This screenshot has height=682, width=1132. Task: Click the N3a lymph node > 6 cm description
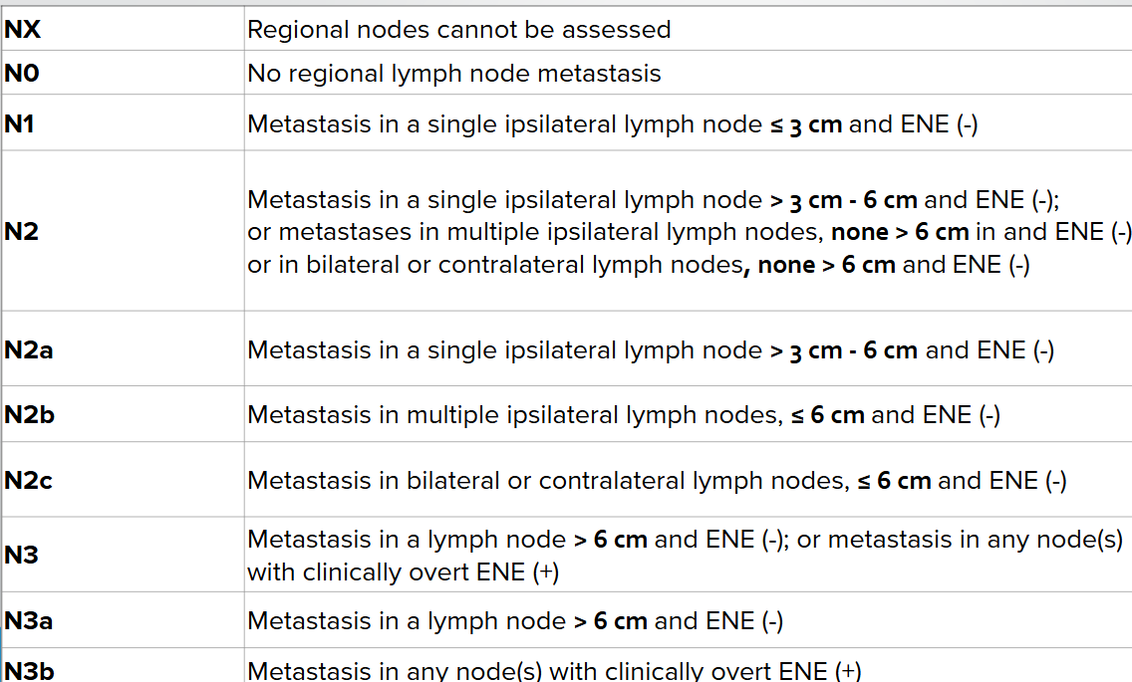coord(514,621)
